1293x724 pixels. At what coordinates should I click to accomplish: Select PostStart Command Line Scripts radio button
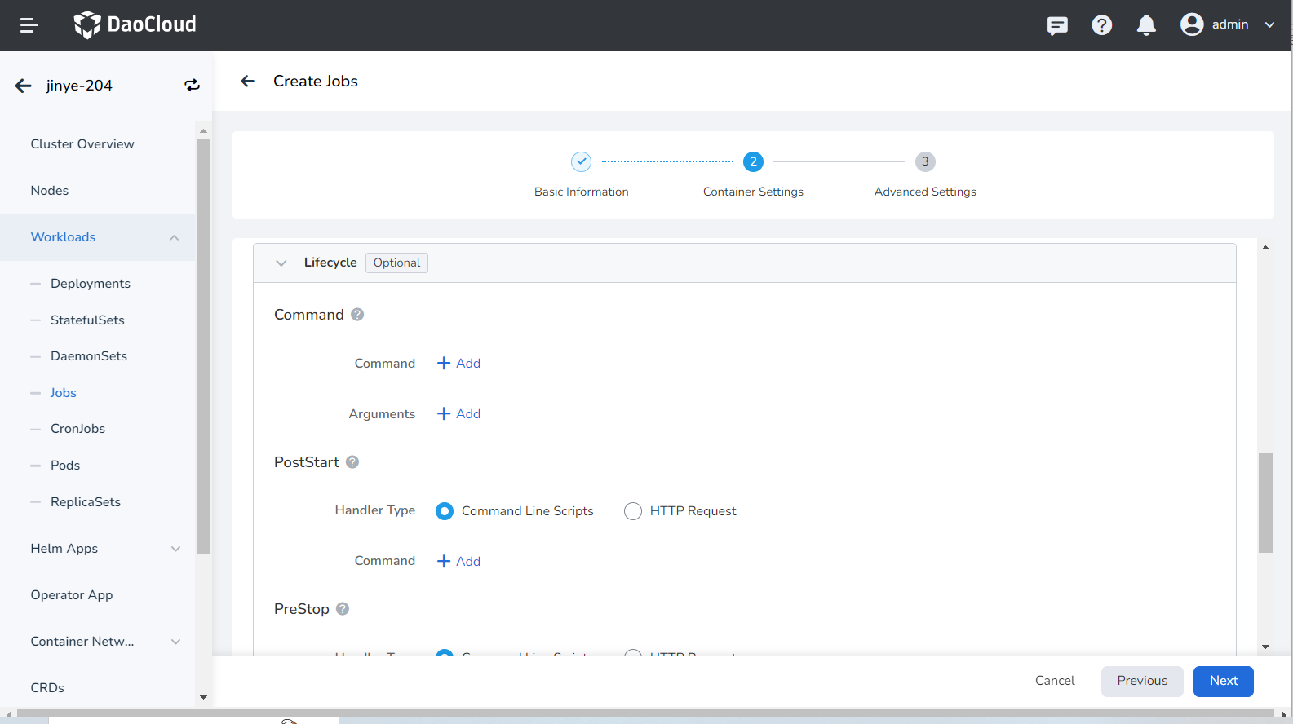coord(445,511)
